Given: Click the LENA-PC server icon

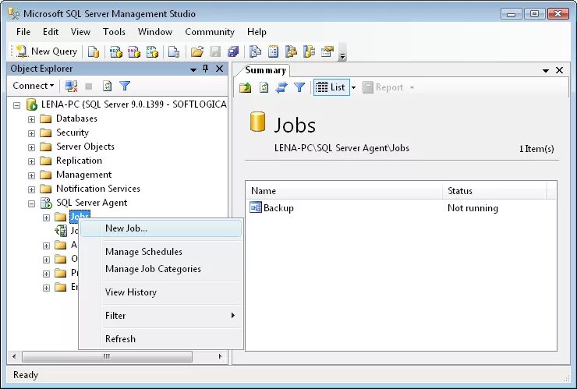Looking at the screenshot, I should (x=32, y=104).
